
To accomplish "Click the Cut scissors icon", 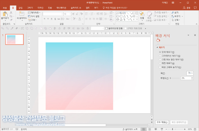I will pyautogui.click(x=11, y=12).
